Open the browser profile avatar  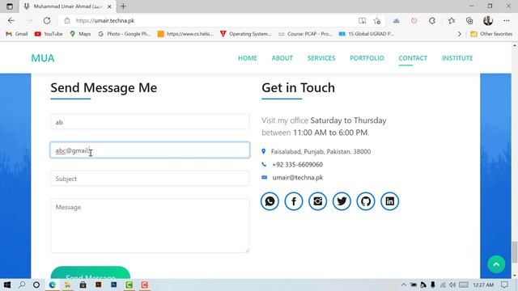click(x=488, y=21)
